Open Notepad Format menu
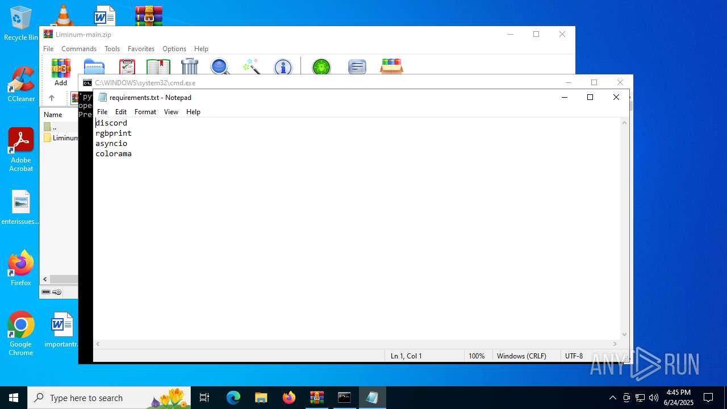The height and width of the screenshot is (409, 727). (145, 112)
